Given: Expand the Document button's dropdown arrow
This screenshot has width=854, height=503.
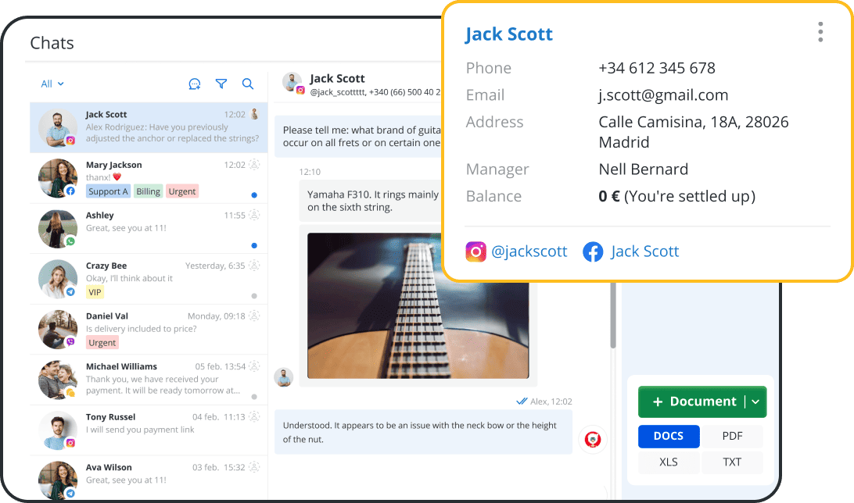Looking at the screenshot, I should (x=756, y=401).
